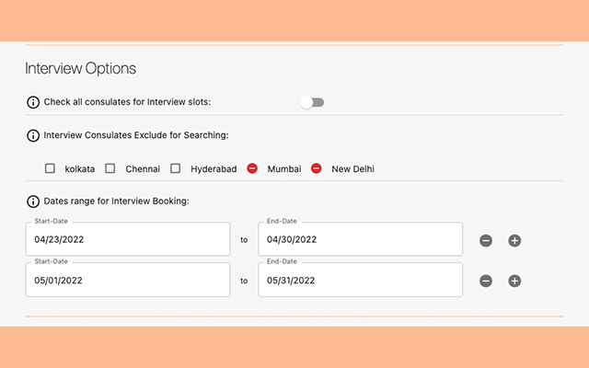Click the End-Date field showing 04/30/2022
Viewport: 589px width, 368px height.
tap(360, 239)
